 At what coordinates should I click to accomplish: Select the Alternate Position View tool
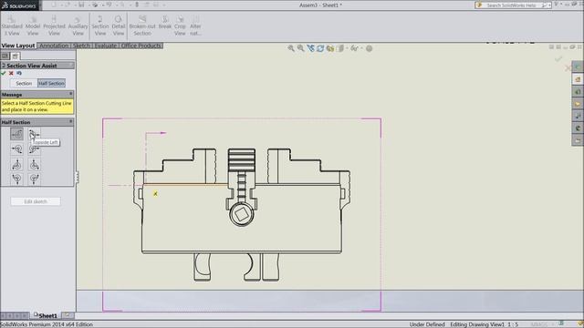click(x=195, y=26)
